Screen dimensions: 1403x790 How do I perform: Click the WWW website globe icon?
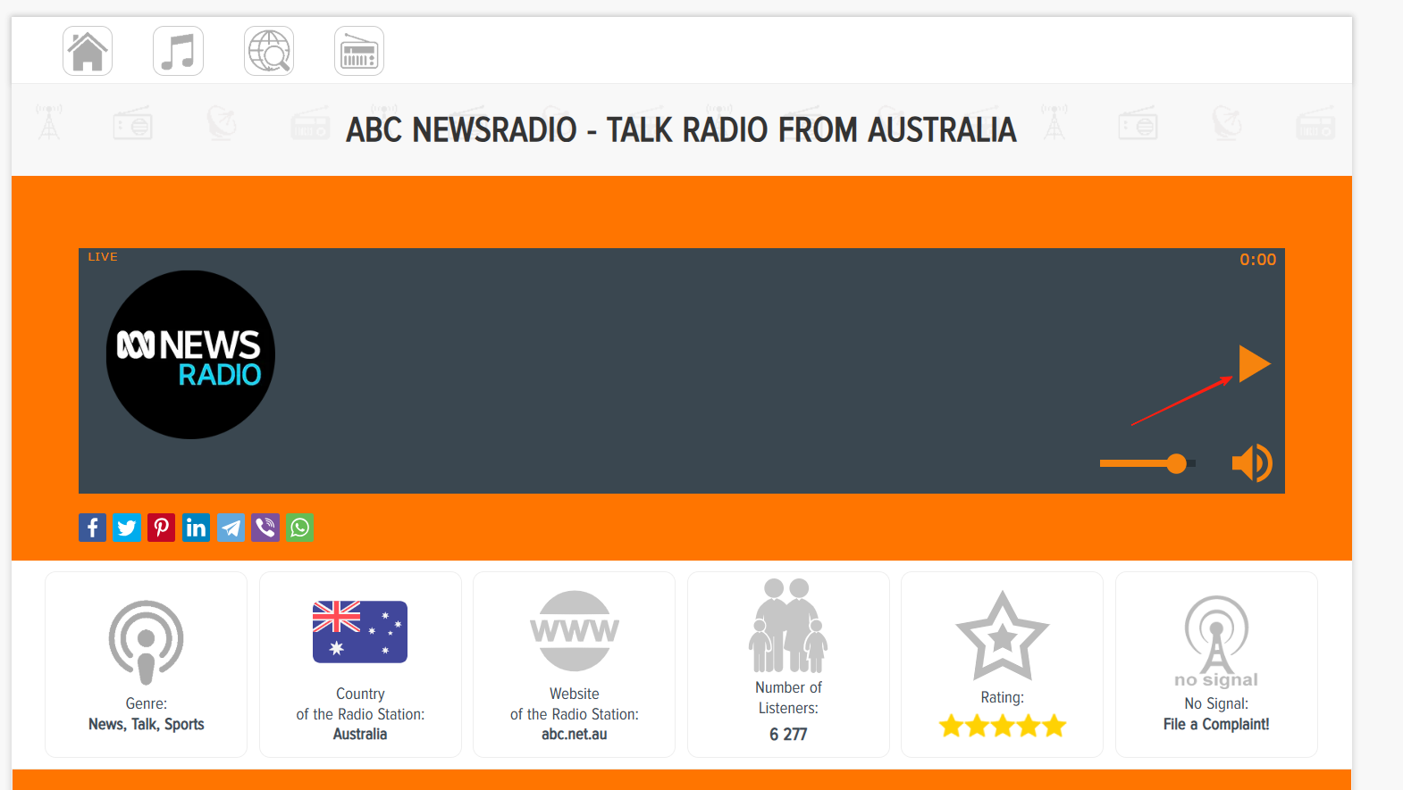click(575, 631)
